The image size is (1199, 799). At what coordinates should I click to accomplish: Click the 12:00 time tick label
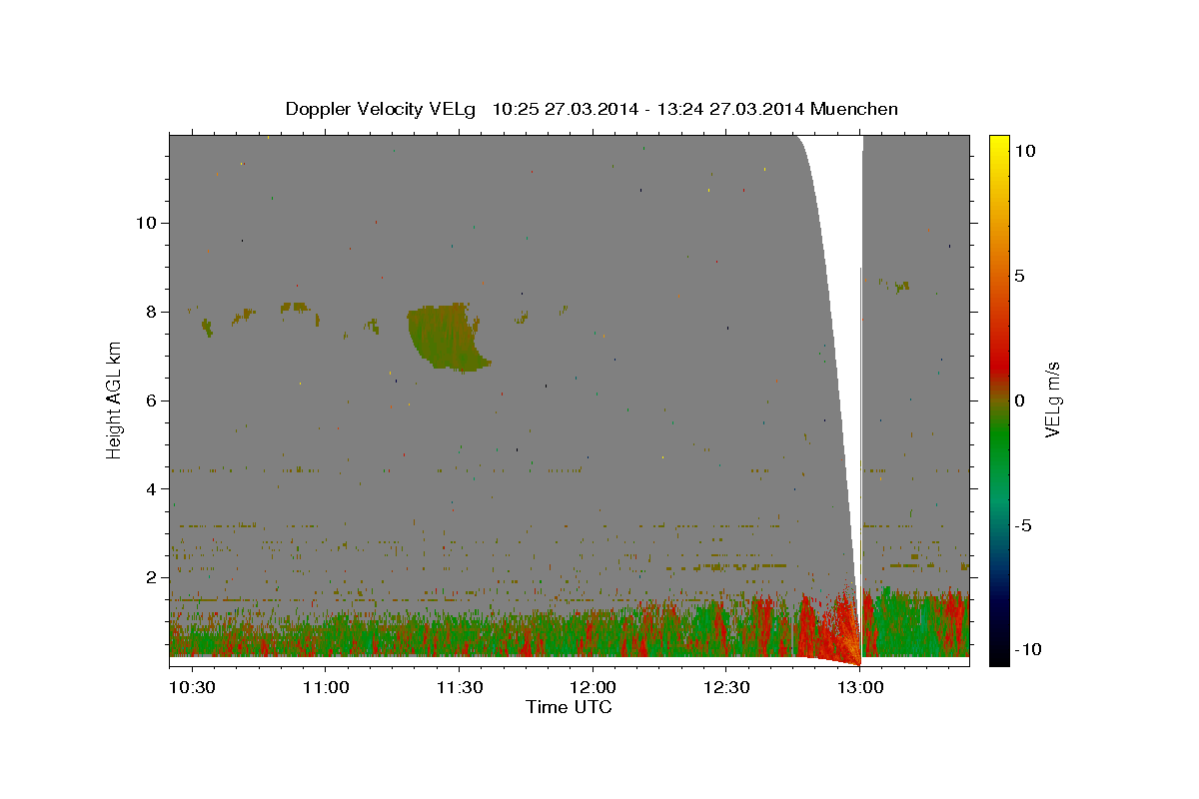click(593, 688)
